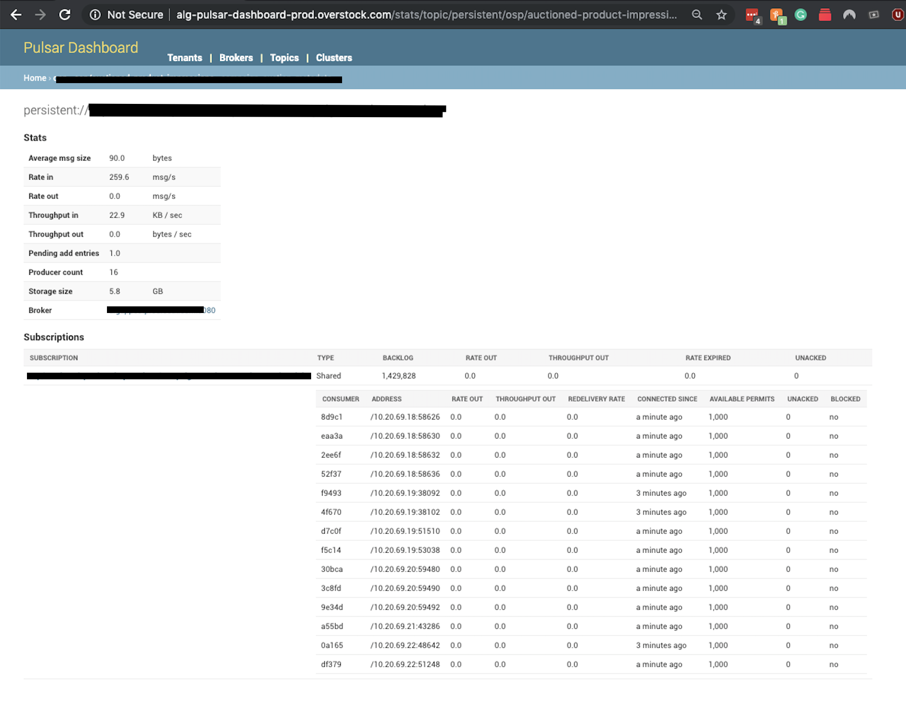Image resolution: width=906 pixels, height=710 pixels.
Task: Focus the browser address bar URL
Action: point(426,15)
